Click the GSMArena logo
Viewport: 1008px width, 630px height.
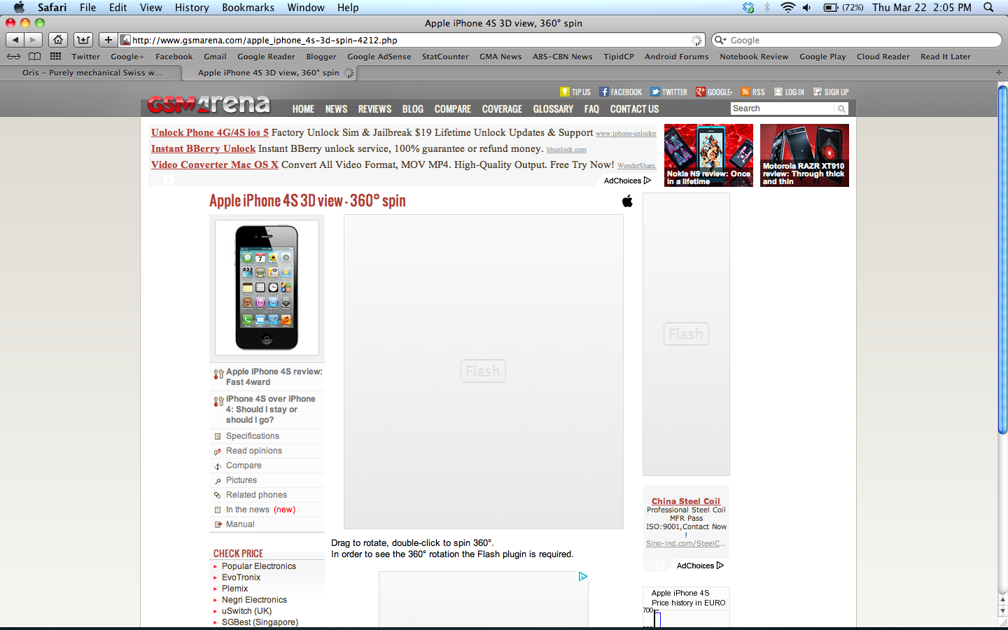(x=209, y=105)
